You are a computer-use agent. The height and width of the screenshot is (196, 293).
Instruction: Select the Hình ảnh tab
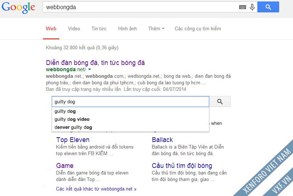127,28
